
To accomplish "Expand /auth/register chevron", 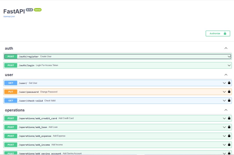I will [229, 57].
